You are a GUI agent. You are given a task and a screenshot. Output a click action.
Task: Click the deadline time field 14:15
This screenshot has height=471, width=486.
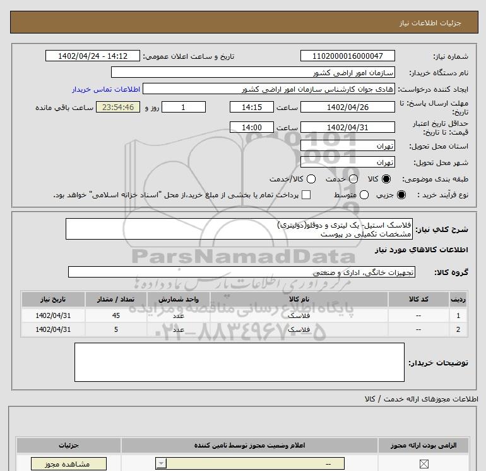[252, 107]
